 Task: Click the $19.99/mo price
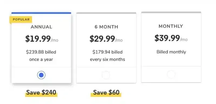[x=42, y=39]
